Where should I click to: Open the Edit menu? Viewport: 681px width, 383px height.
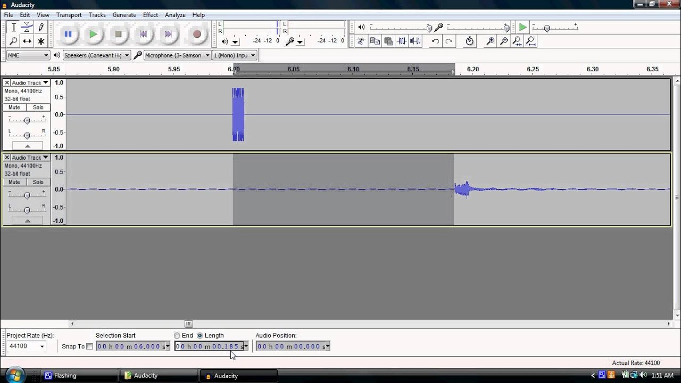pyautogui.click(x=25, y=15)
